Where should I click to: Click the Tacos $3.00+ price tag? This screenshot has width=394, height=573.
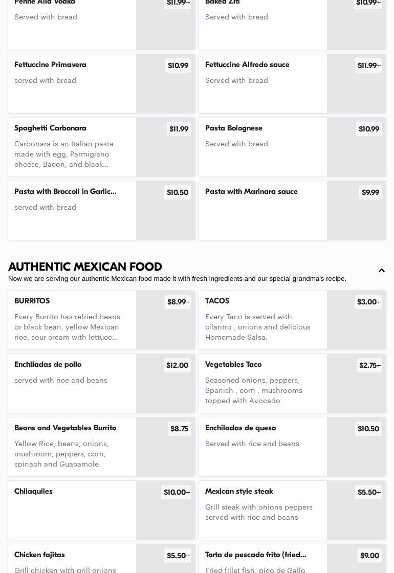(368, 302)
